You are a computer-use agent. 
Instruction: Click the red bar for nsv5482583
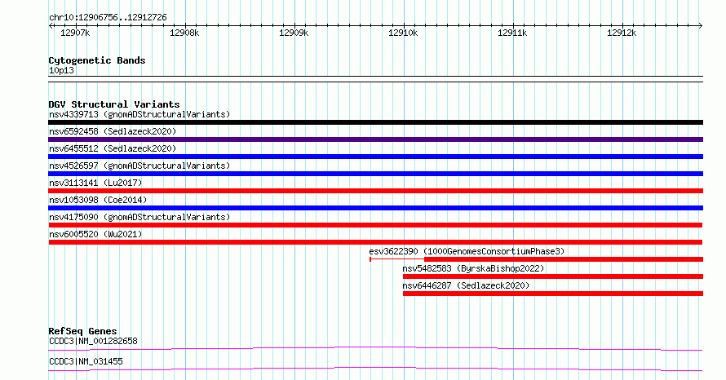pos(553,276)
